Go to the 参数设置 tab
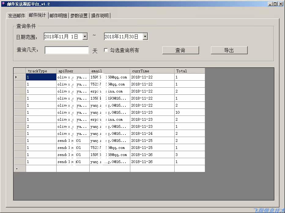 [x=79, y=16]
